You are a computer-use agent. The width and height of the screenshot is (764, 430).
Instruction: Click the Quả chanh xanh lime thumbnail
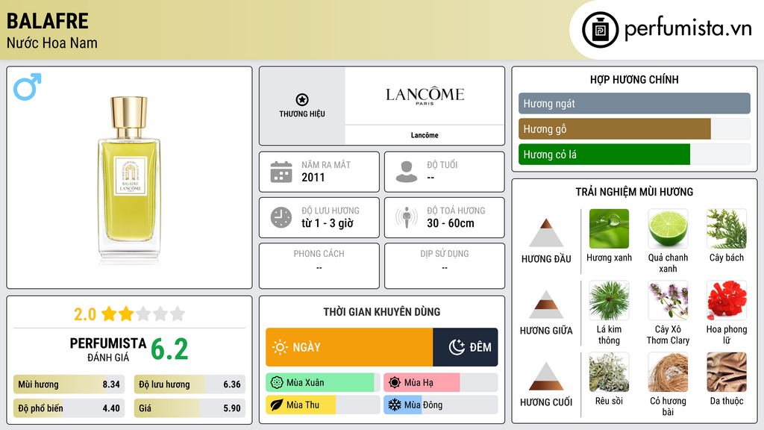point(668,228)
